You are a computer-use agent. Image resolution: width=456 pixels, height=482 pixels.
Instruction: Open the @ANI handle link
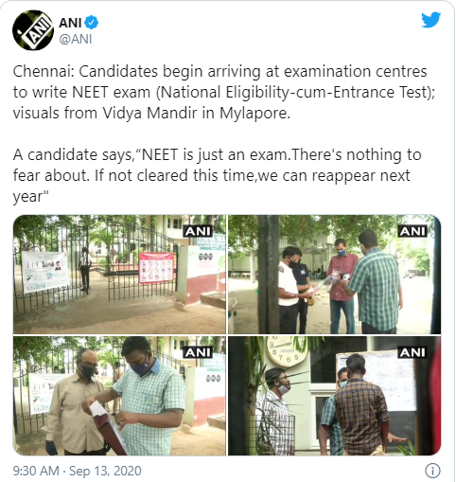coord(76,39)
